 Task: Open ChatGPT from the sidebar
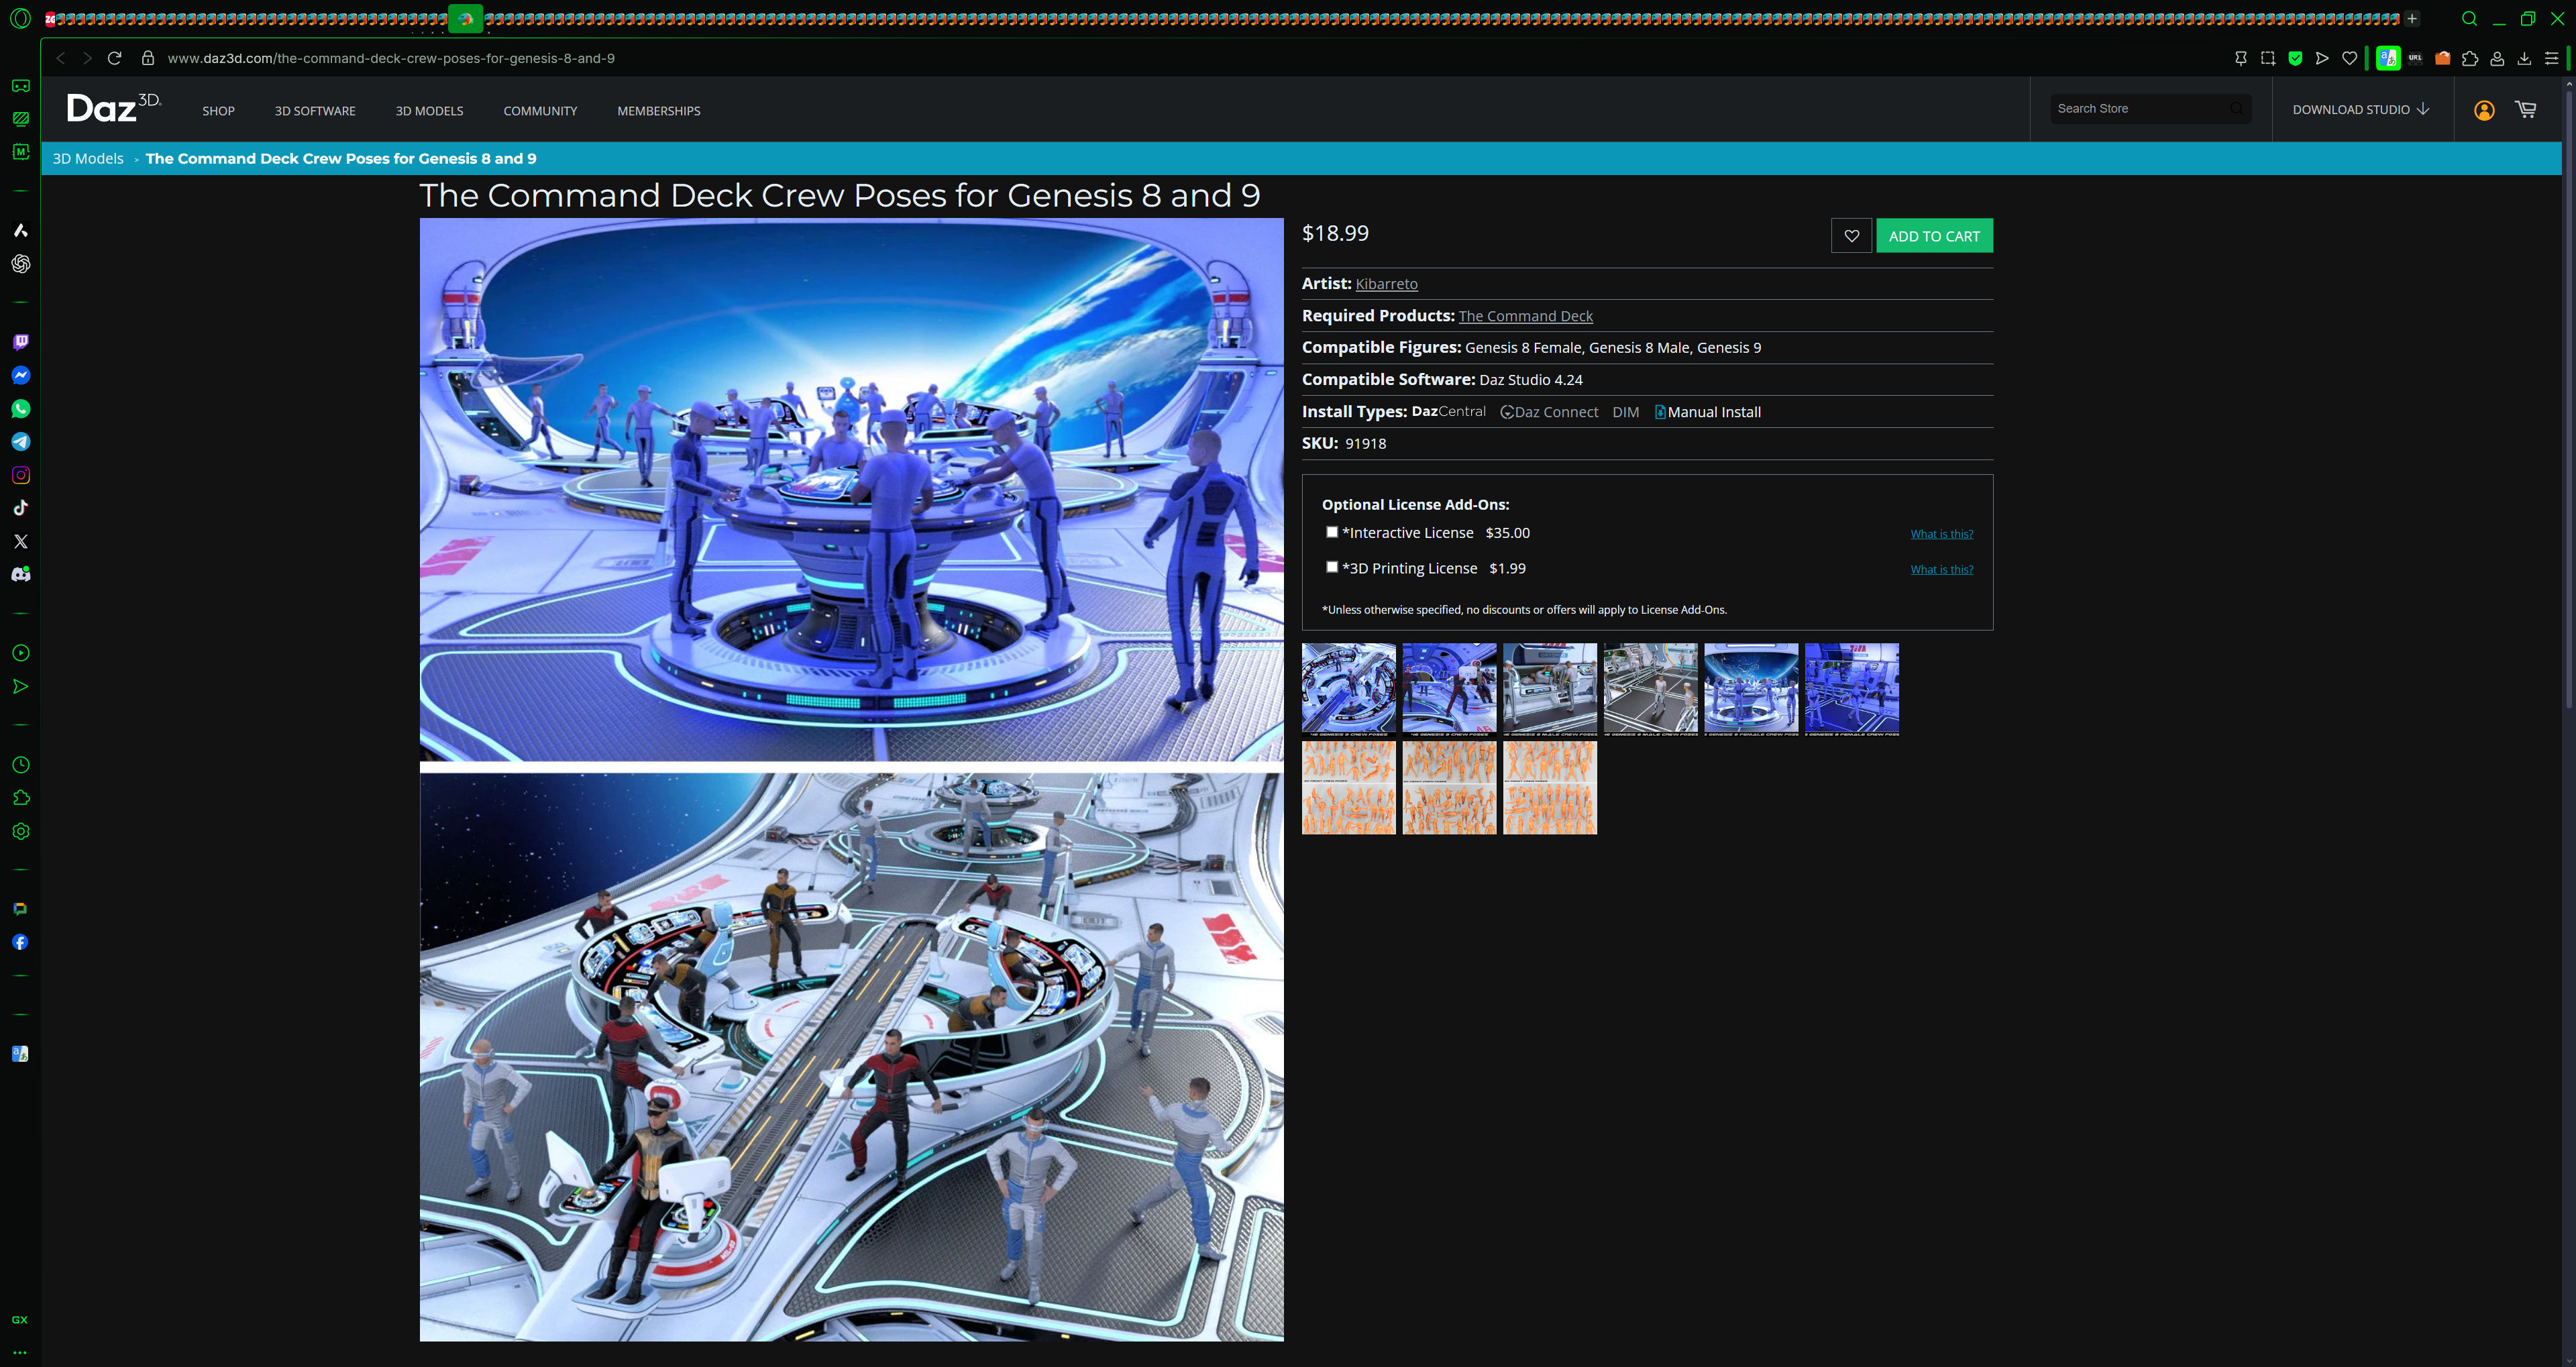pos(20,264)
